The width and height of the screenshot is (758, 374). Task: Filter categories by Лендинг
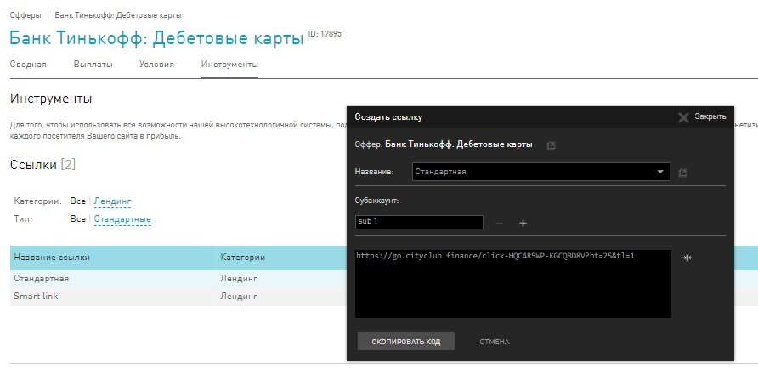(113, 201)
